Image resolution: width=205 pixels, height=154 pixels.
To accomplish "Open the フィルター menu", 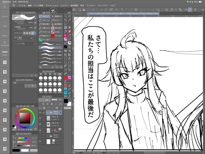I will pyautogui.click(x=91, y=5).
